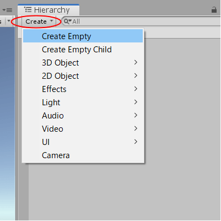221x221 pixels.
Task: Open the Light submenu
Action: pos(83,103)
